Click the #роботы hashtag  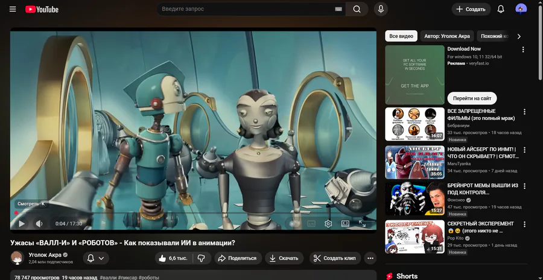tap(149, 278)
